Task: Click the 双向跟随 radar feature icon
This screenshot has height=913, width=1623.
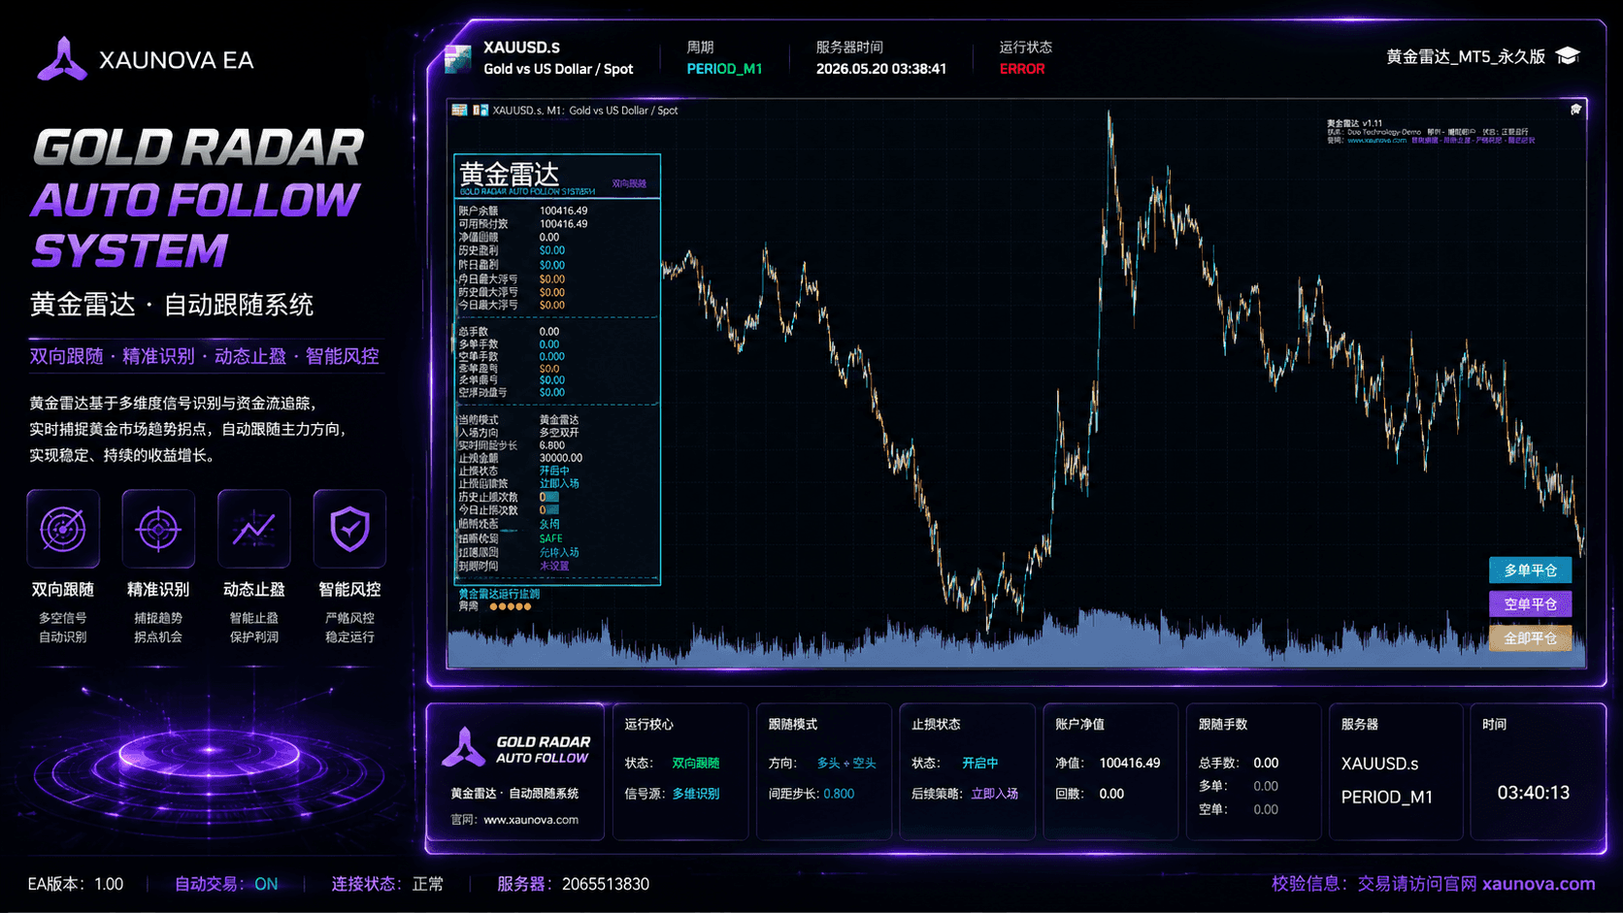Action: point(63,529)
